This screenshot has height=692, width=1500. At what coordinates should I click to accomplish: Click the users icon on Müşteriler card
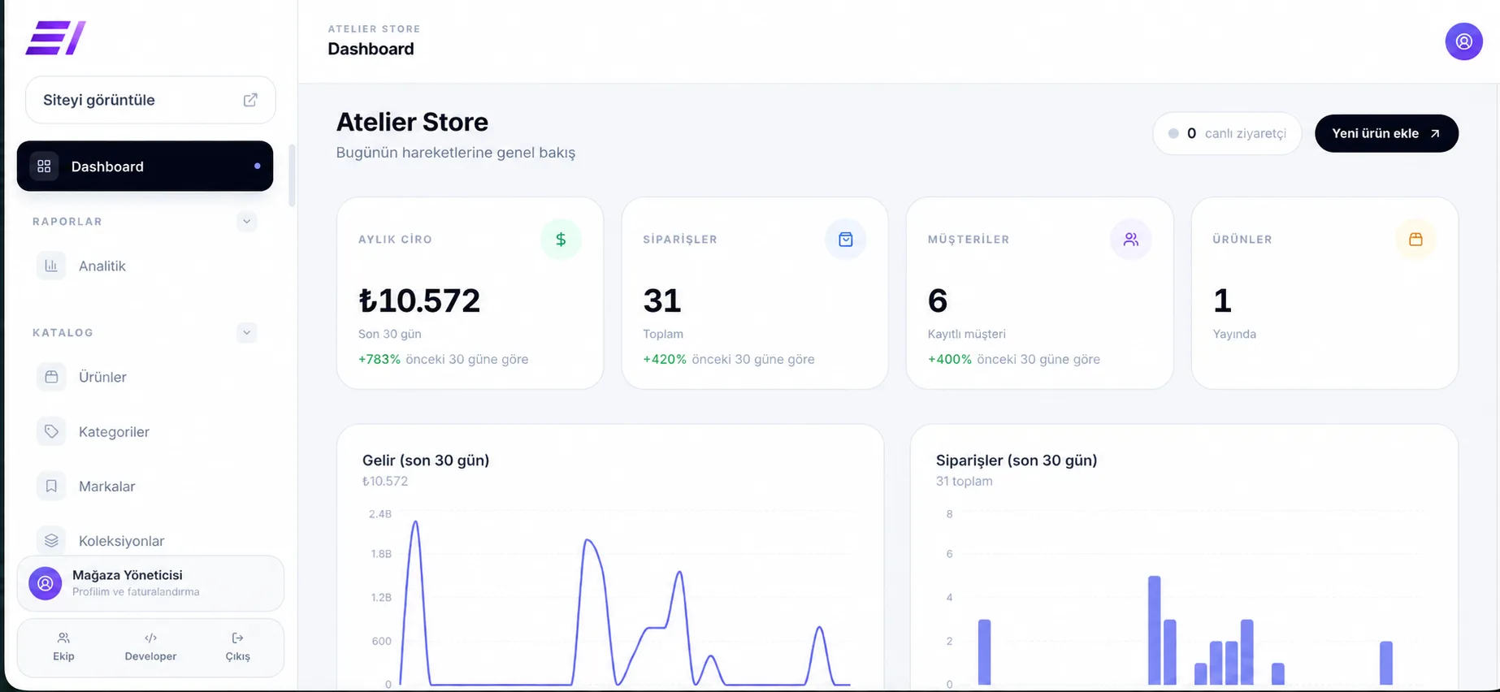(1131, 240)
